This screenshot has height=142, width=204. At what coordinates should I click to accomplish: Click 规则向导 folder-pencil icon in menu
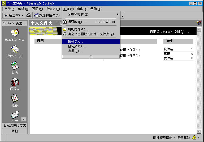click(65, 29)
